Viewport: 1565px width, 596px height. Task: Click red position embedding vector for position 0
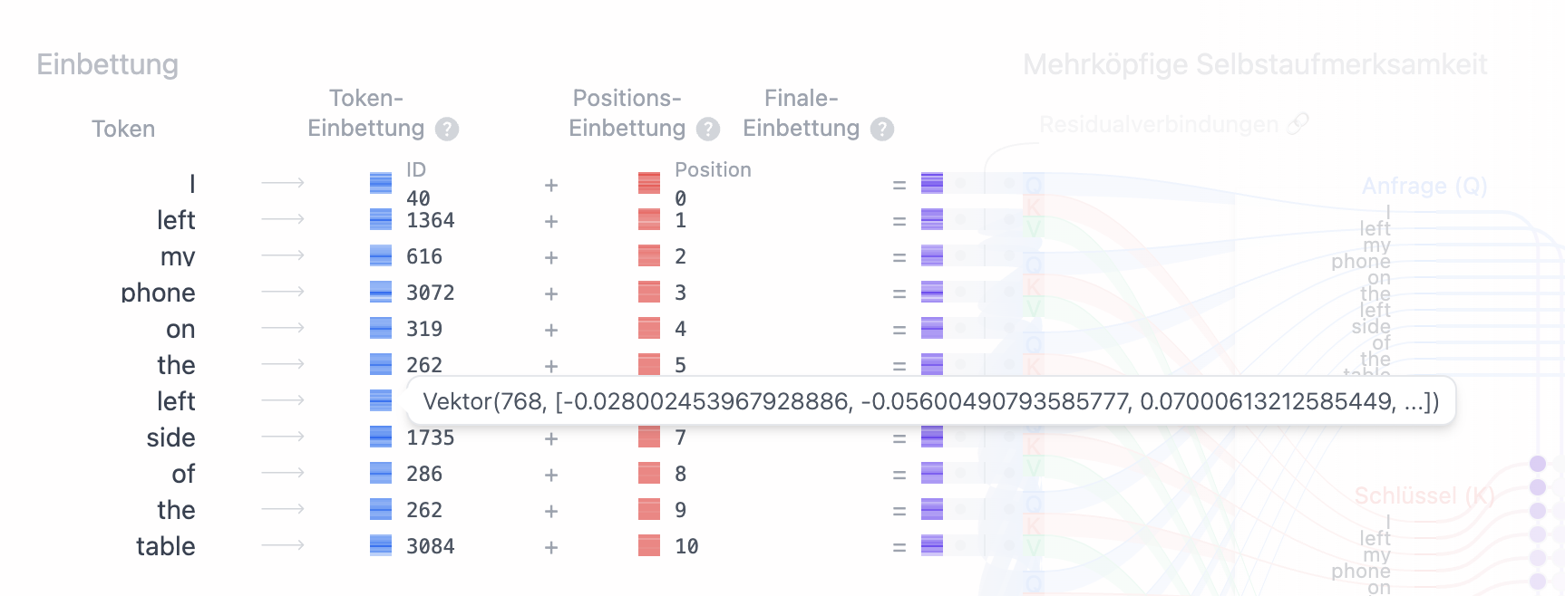point(649,183)
